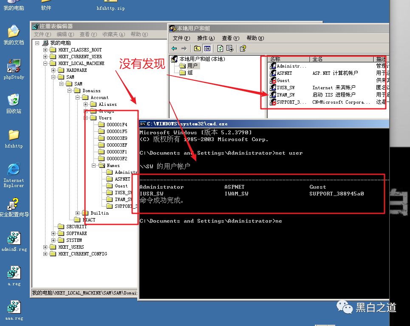Expand the HKEY_USERS registry hive
The image size is (410, 326).
click(x=45, y=247)
